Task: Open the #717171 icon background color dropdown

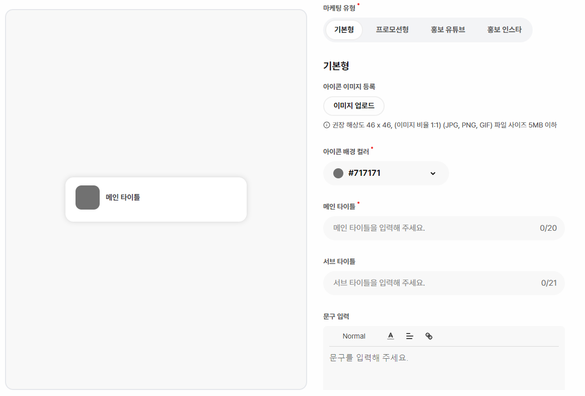Action: pos(386,173)
